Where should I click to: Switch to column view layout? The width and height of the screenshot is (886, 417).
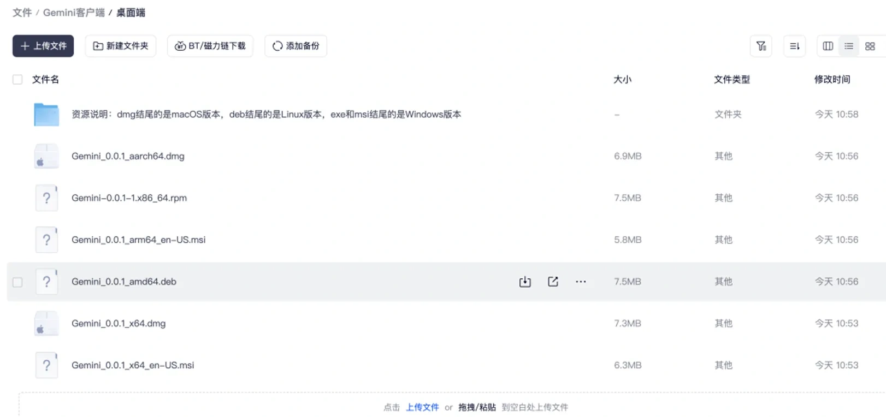click(828, 46)
